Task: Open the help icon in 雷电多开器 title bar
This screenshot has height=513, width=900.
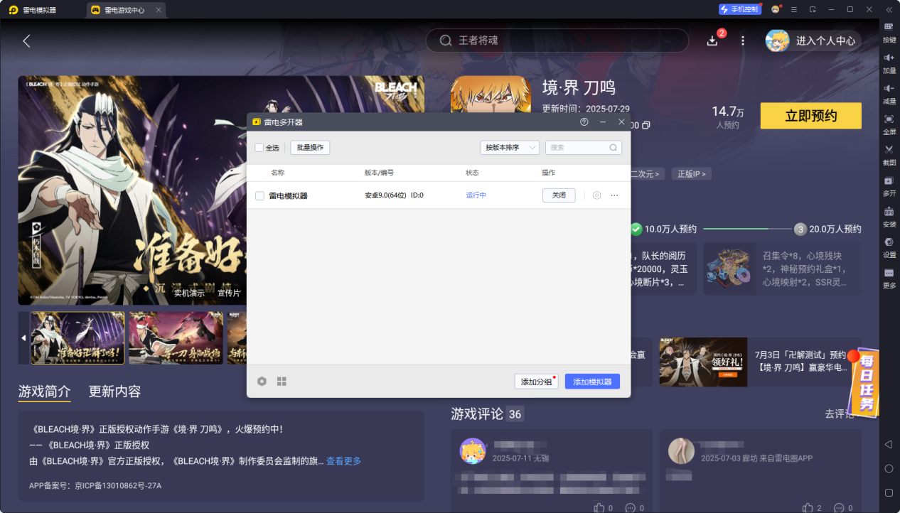Action: click(584, 122)
